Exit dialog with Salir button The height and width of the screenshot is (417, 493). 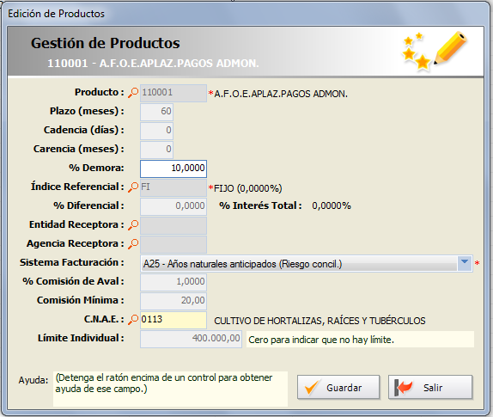pyautogui.click(x=430, y=387)
